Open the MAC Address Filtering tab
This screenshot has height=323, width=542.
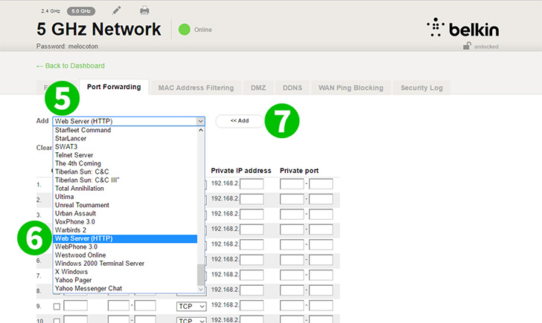point(196,88)
